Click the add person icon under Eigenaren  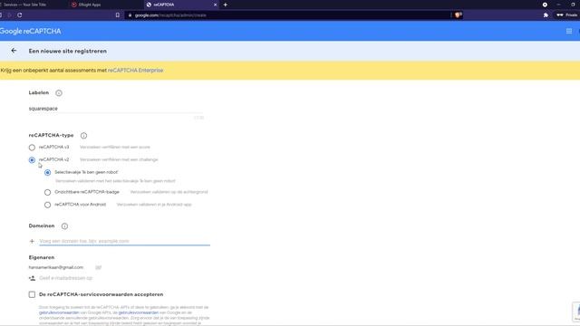(33, 278)
